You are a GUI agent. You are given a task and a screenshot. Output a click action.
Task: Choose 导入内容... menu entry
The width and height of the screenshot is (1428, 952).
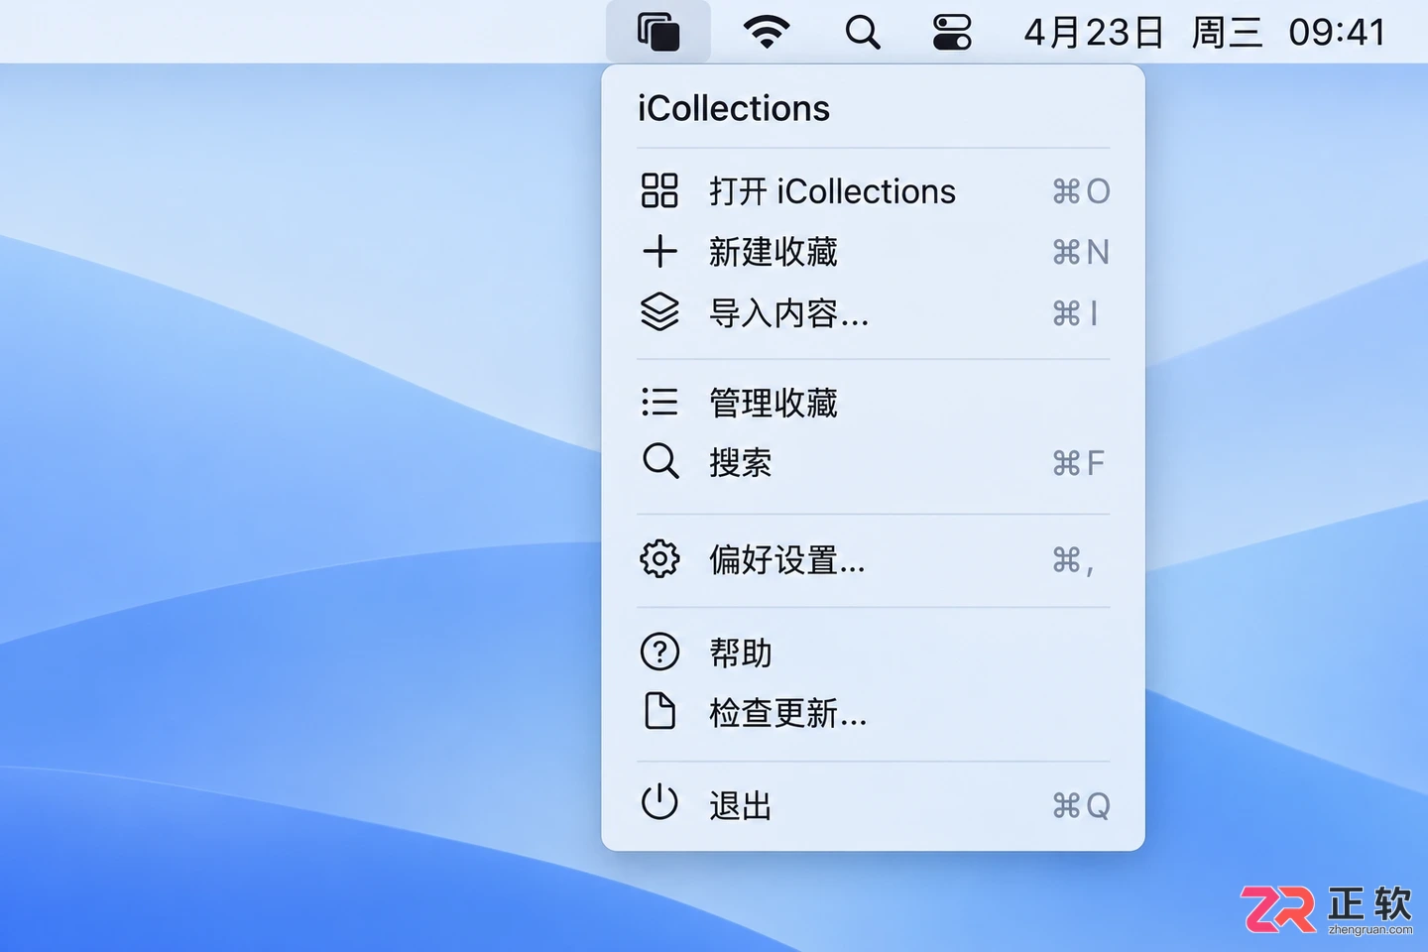point(873,313)
